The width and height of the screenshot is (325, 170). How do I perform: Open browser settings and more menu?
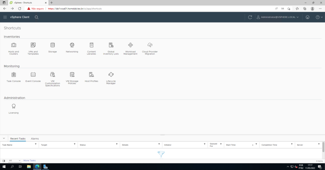[320, 9]
